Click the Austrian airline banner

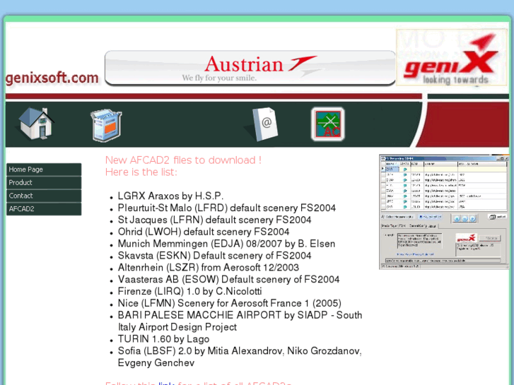point(250,68)
